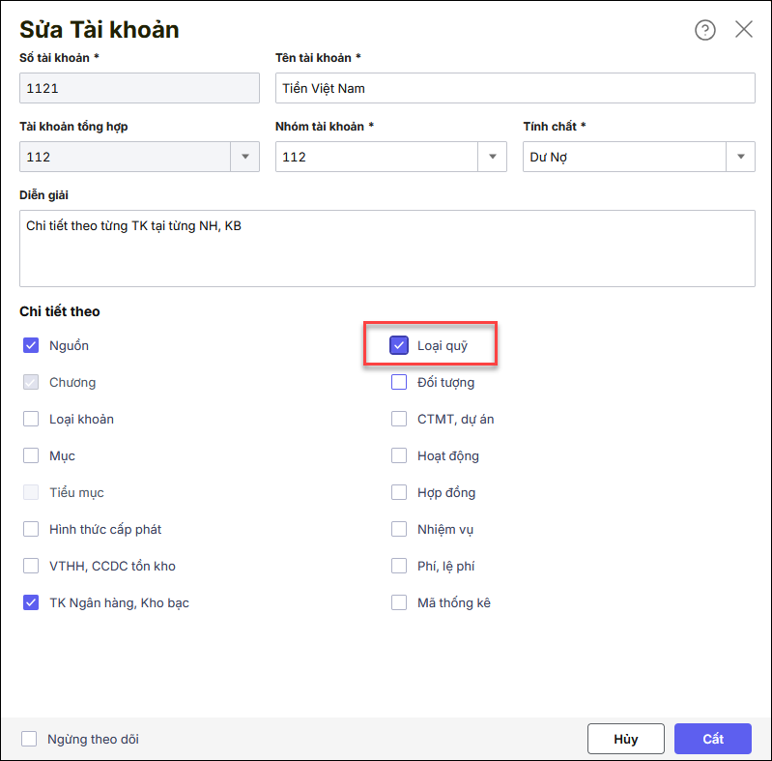772x761 pixels.
Task: Uncheck the Nguồn checkbox
Action: tap(31, 345)
